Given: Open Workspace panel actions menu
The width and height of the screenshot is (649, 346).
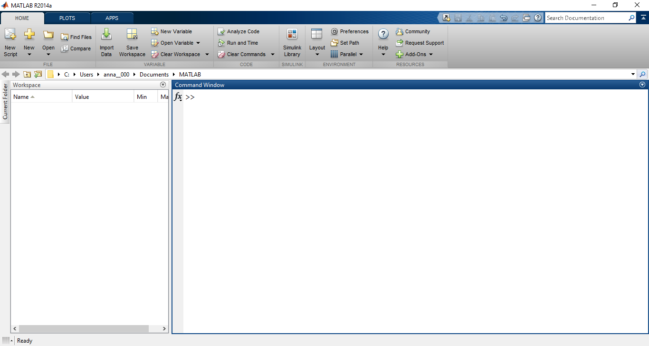Looking at the screenshot, I should click(163, 85).
